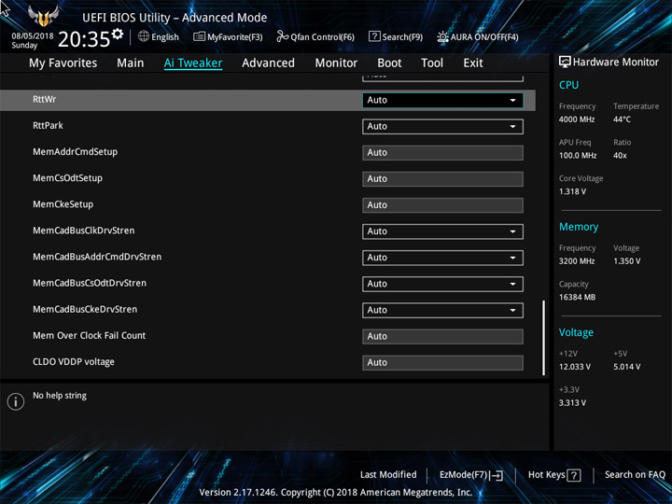Click the EzMode exit arrow icon

tap(496, 475)
